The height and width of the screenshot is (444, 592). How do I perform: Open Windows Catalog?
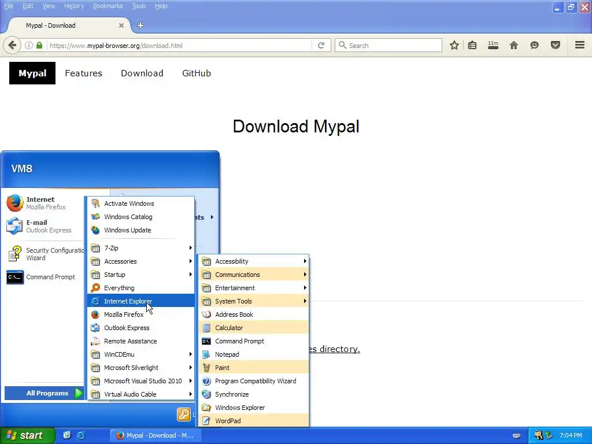click(x=141, y=217)
